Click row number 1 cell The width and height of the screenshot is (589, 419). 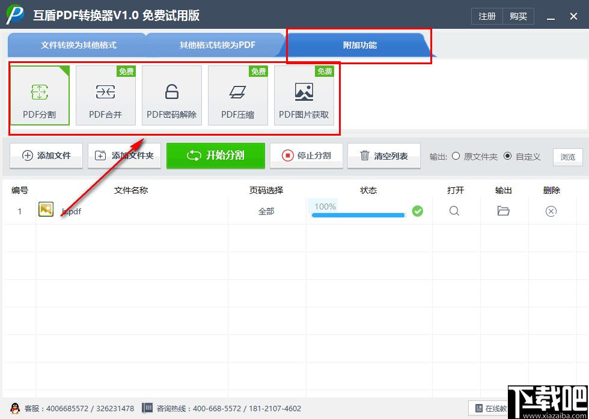(x=20, y=211)
